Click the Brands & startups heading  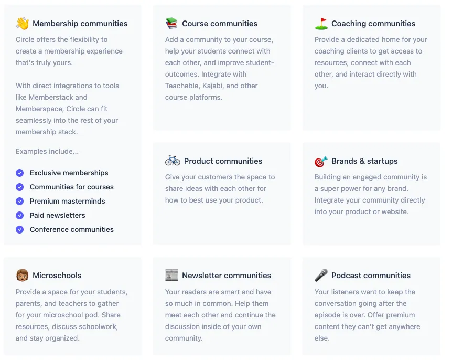pyautogui.click(x=364, y=161)
